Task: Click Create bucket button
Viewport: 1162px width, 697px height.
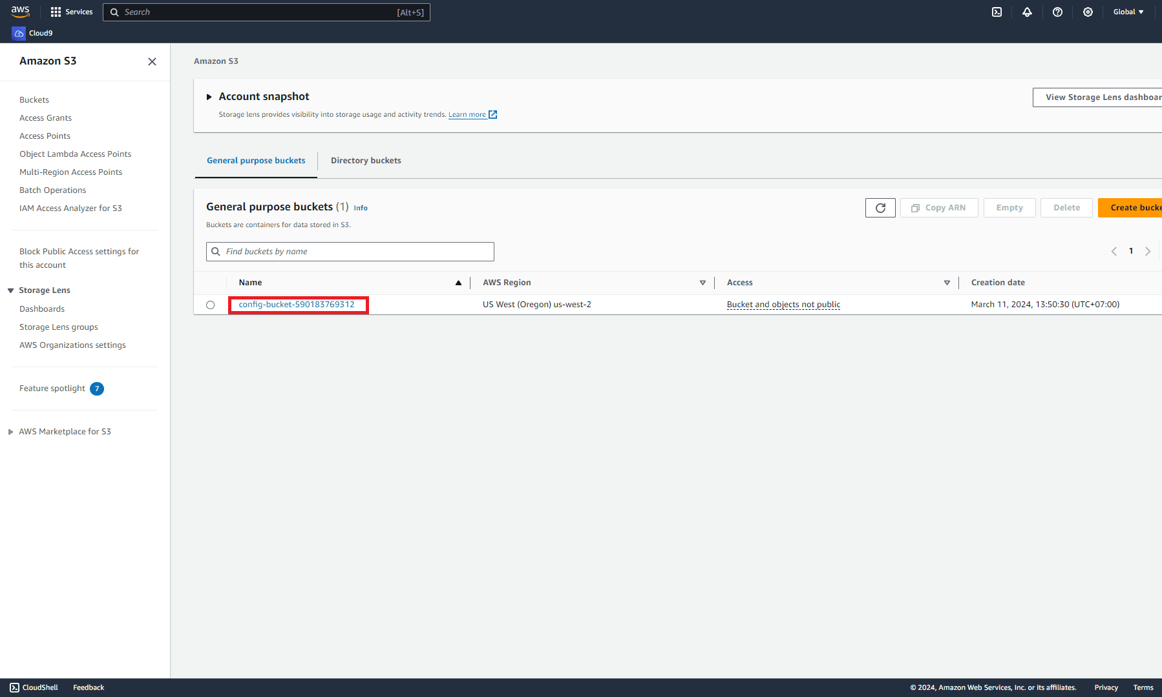Action: click(x=1130, y=208)
